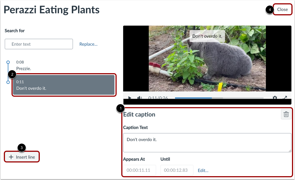Click the Search for text field
This screenshot has height=180, width=295.
38,44
